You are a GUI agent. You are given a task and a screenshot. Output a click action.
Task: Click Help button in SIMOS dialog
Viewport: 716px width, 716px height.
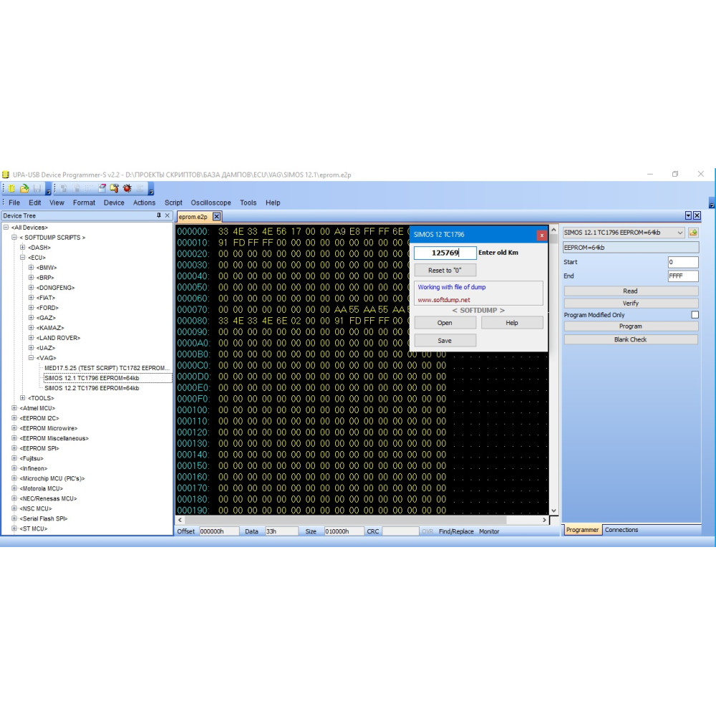point(512,323)
